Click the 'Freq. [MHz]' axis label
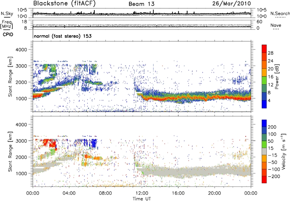Viewport: 290px width, 201px height. (x=7, y=24)
